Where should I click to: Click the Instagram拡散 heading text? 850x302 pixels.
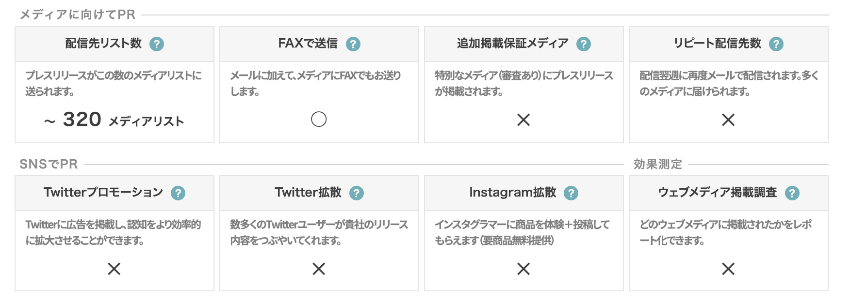click(x=512, y=193)
